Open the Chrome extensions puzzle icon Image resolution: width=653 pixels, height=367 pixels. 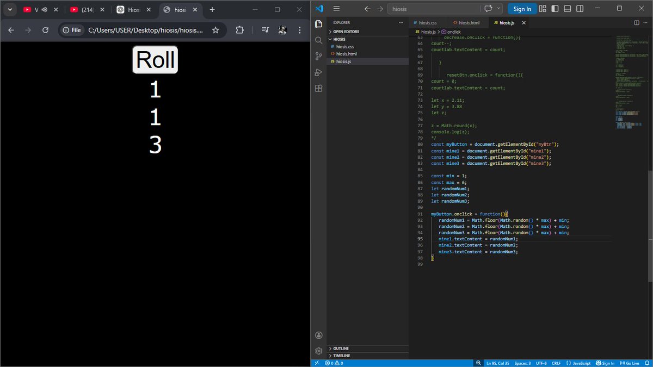(x=239, y=30)
